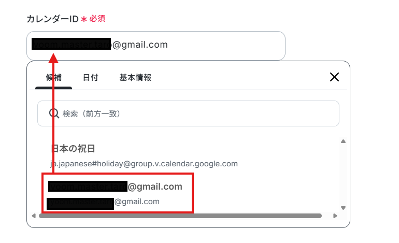Click the horizontal scrollbar left arrow

click(34, 216)
